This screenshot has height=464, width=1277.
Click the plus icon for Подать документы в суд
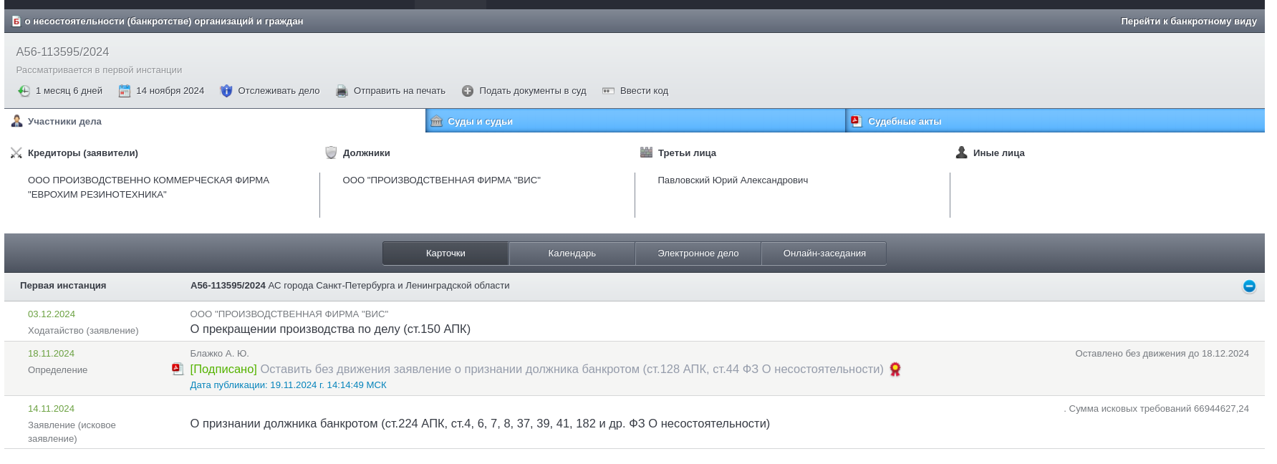point(468,91)
